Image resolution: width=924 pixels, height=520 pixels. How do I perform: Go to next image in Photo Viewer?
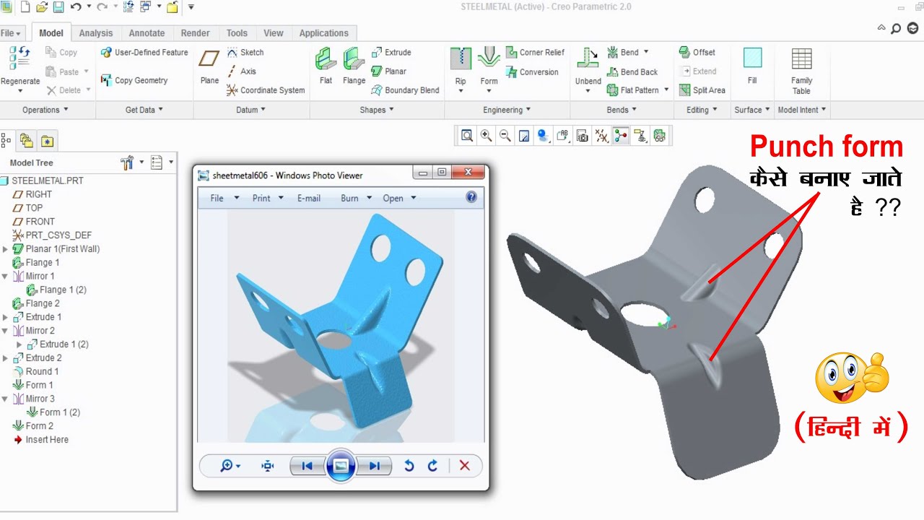(x=374, y=466)
